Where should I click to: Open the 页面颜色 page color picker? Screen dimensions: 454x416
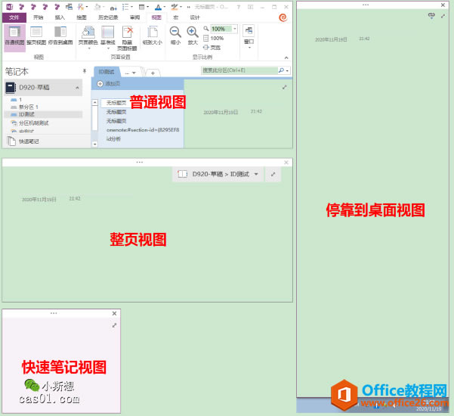[88, 37]
